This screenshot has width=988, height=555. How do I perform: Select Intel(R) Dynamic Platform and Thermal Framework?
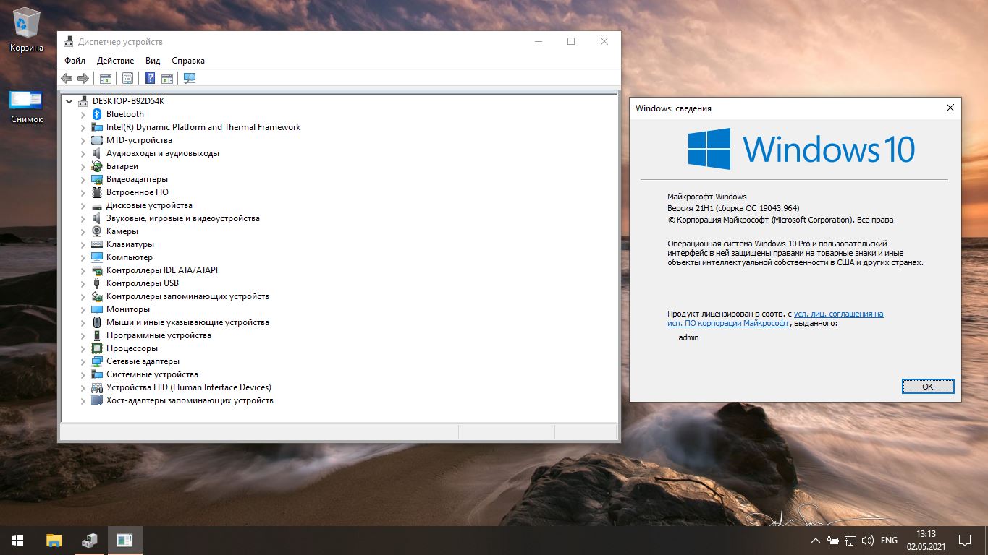[203, 127]
